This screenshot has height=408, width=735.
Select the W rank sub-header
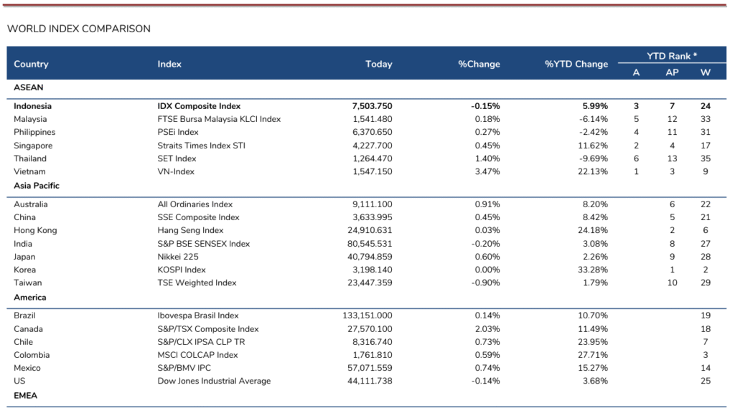tap(706, 72)
